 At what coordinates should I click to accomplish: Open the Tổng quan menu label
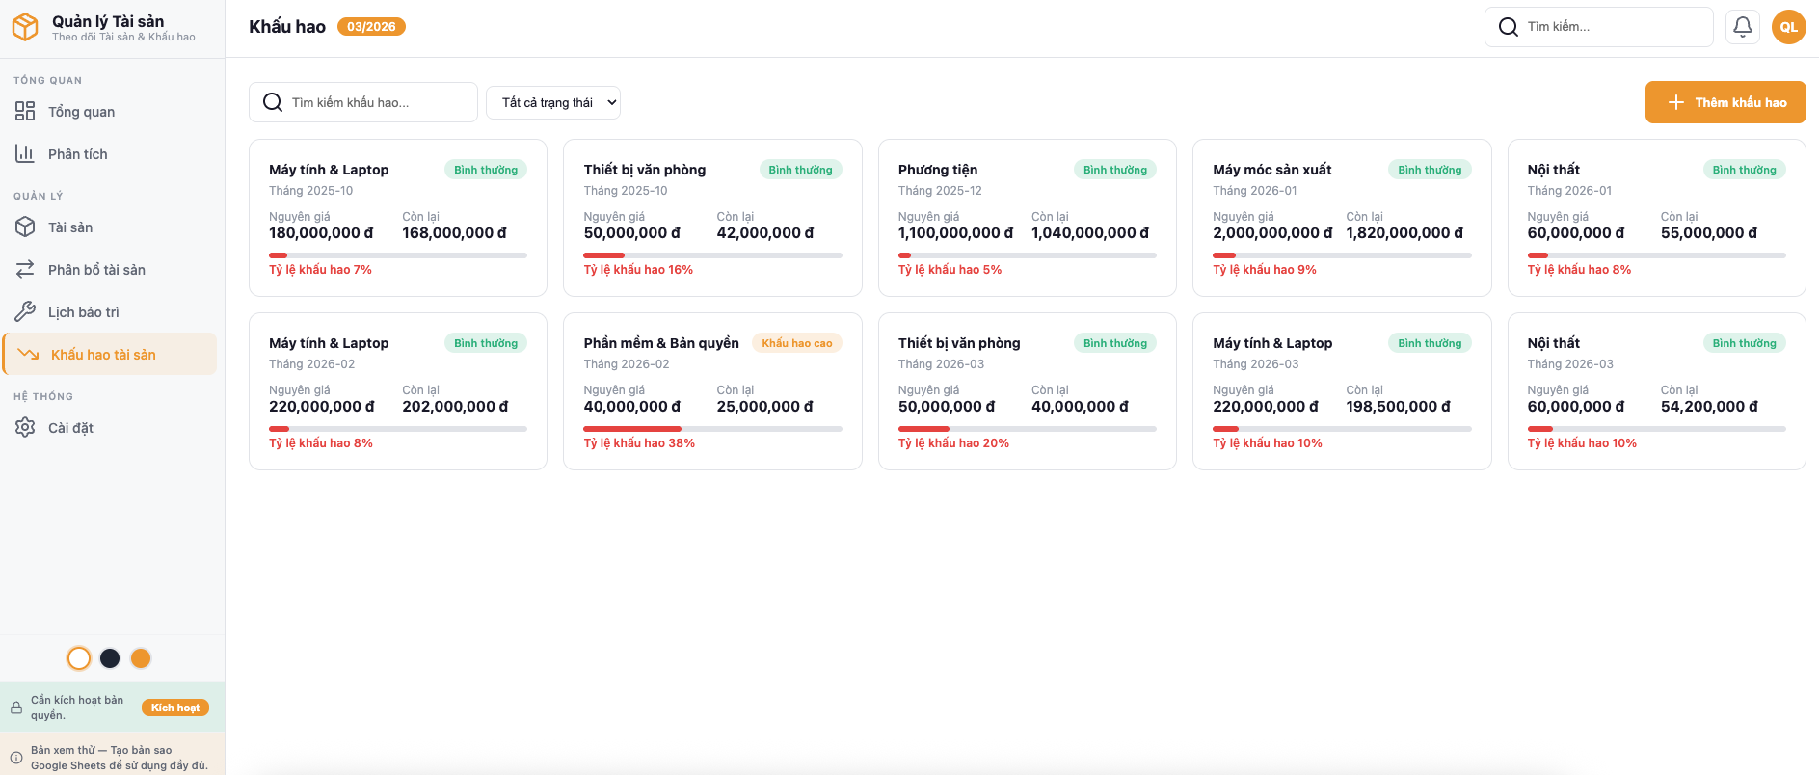(82, 112)
